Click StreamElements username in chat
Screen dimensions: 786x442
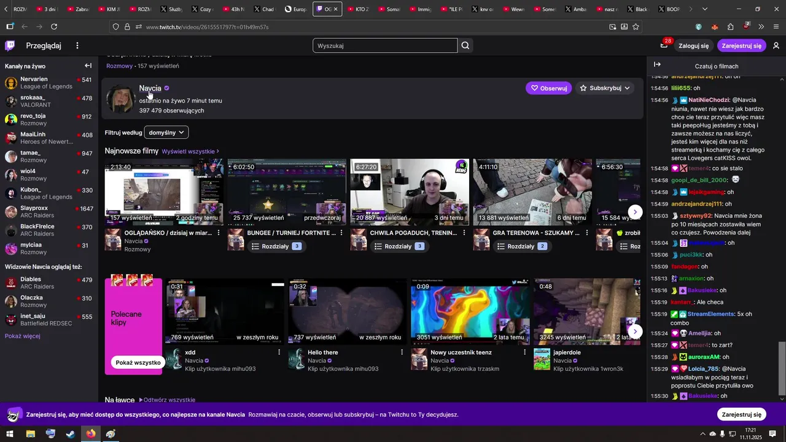click(x=710, y=314)
